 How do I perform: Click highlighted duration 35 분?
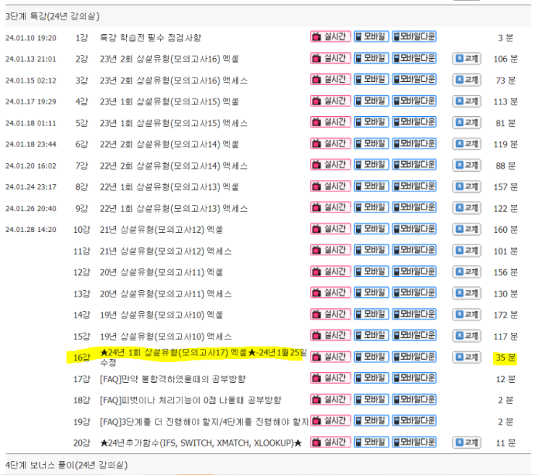(x=505, y=358)
